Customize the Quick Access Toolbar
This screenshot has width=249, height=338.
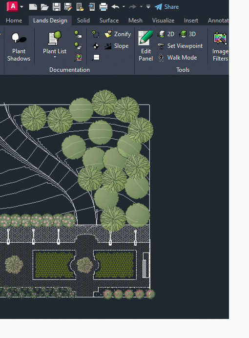148,7
